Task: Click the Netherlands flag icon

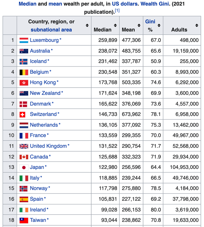Action: tap(24, 125)
